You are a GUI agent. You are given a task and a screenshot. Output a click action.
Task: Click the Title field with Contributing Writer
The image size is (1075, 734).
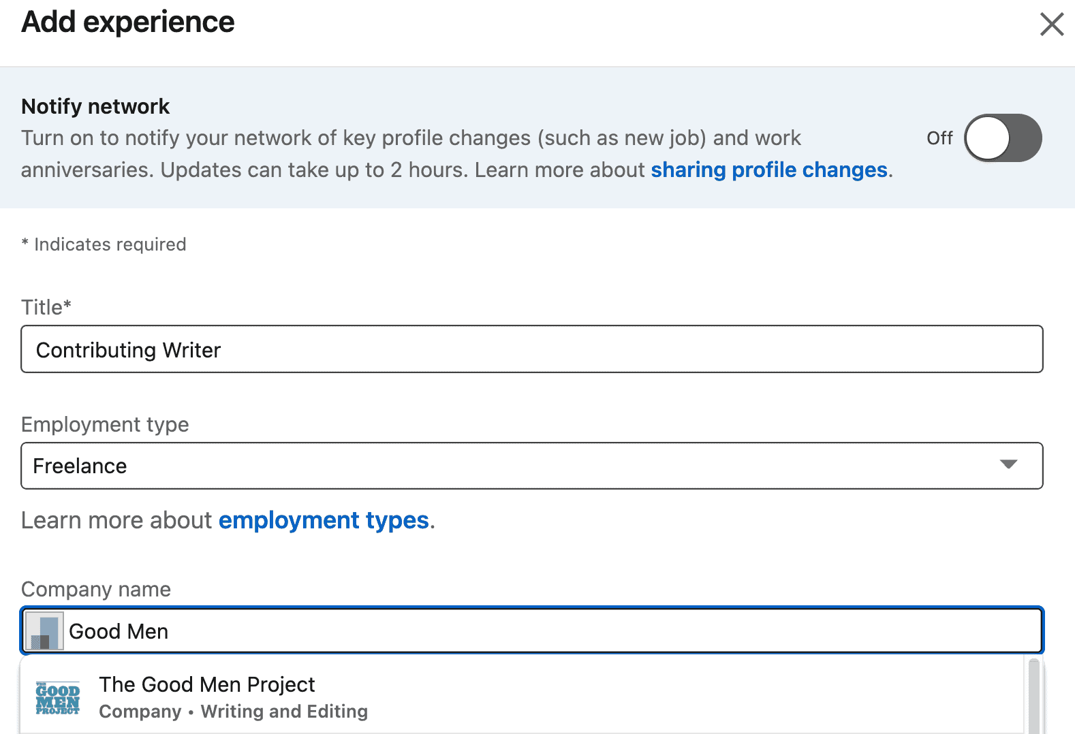tap(532, 349)
